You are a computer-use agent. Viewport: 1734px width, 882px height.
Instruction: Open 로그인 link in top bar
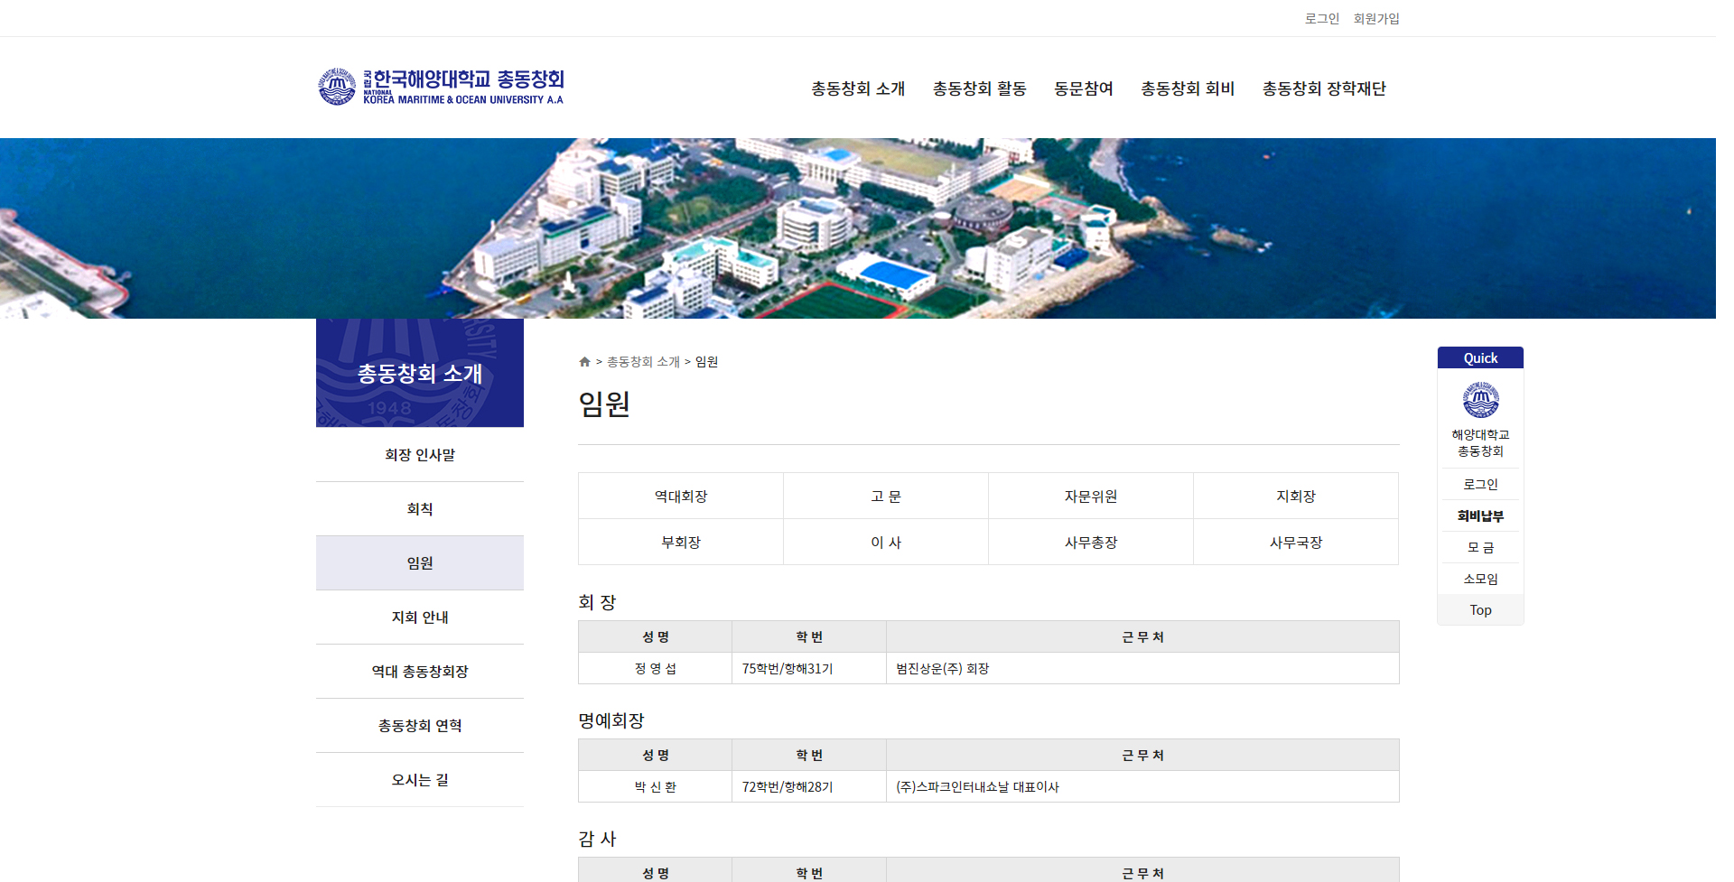[1321, 18]
